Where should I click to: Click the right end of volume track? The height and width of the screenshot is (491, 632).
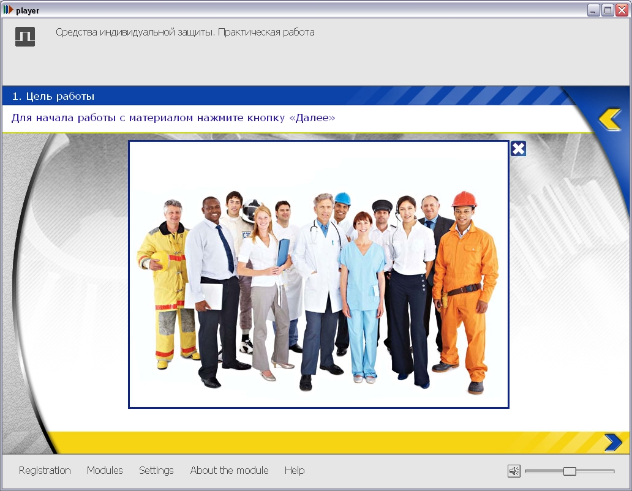[x=611, y=471]
